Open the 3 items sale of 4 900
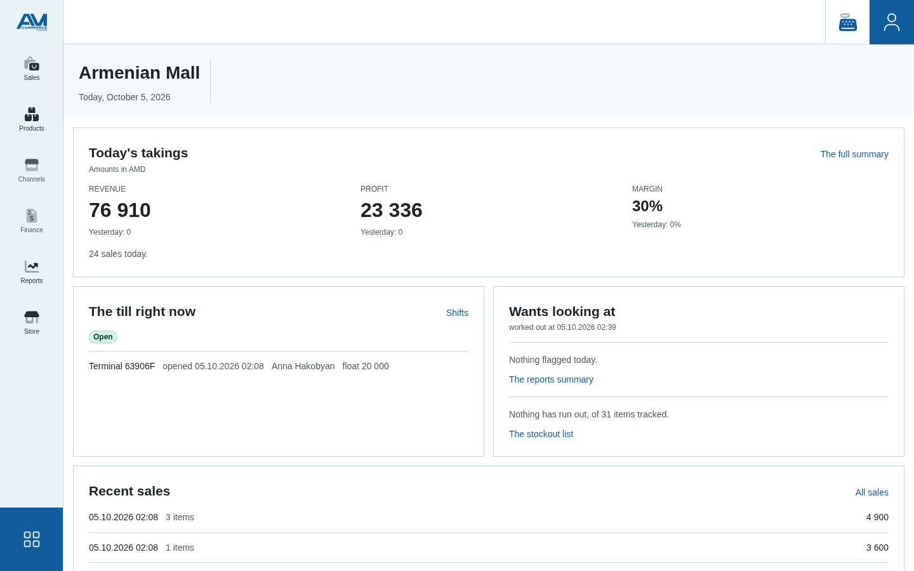Image resolution: width=914 pixels, height=571 pixels. coord(489,517)
